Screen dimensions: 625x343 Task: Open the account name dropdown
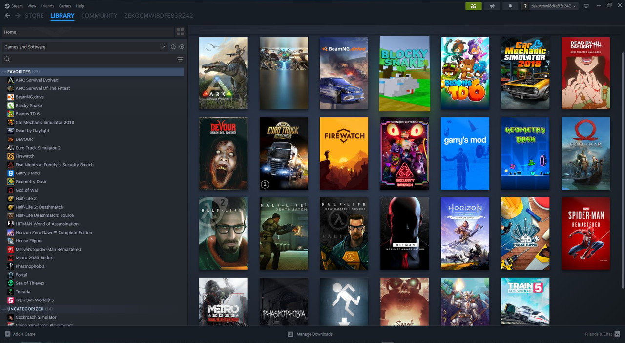(x=549, y=6)
